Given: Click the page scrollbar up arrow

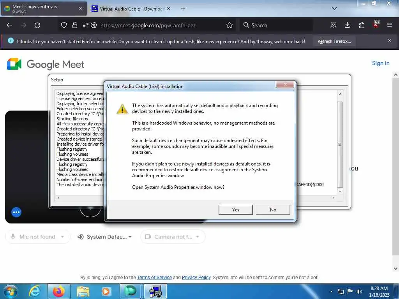Looking at the screenshot, I should (x=395, y=75).
